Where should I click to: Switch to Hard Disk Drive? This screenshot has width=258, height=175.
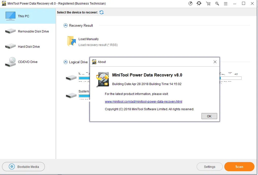pos(28,46)
